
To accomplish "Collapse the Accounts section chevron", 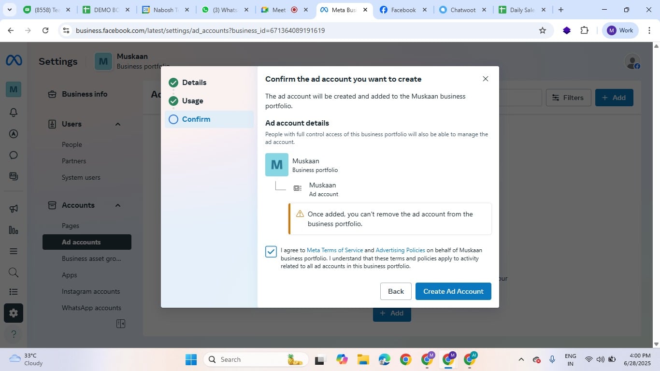I will [x=117, y=205].
